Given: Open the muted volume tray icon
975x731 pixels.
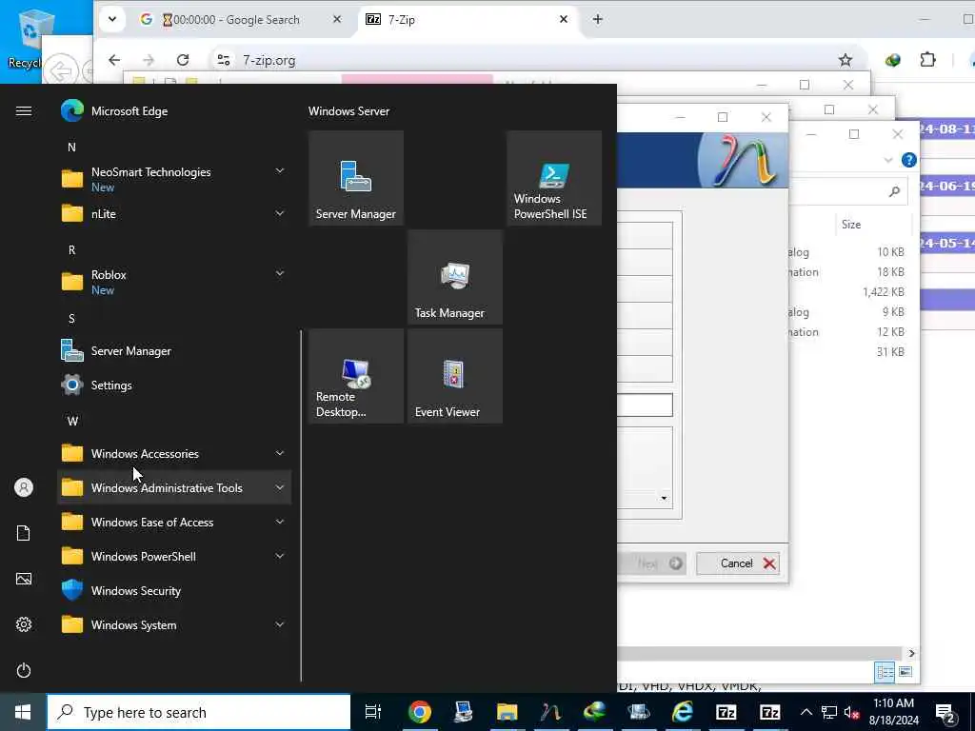Looking at the screenshot, I should pos(852,713).
